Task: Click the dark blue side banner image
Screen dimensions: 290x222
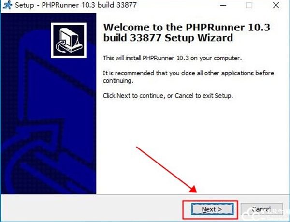Action: point(49,104)
